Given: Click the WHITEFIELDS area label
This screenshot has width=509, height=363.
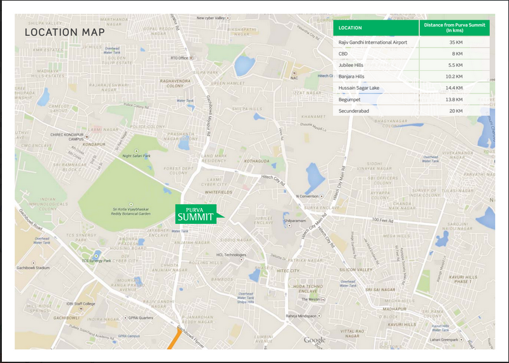Looking at the screenshot, I should (218, 192).
